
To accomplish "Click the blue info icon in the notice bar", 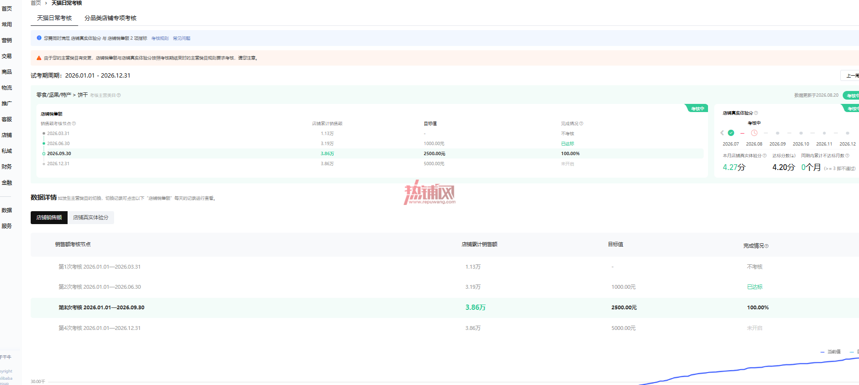I will (39, 38).
